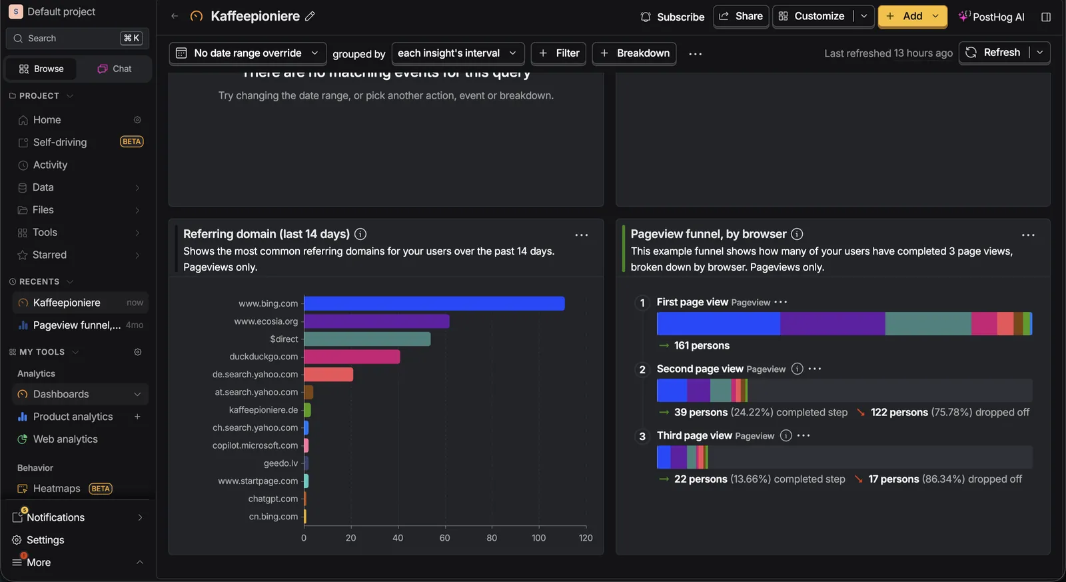
Task: Expand the More menu at sidebar bottom
Action: 77,563
